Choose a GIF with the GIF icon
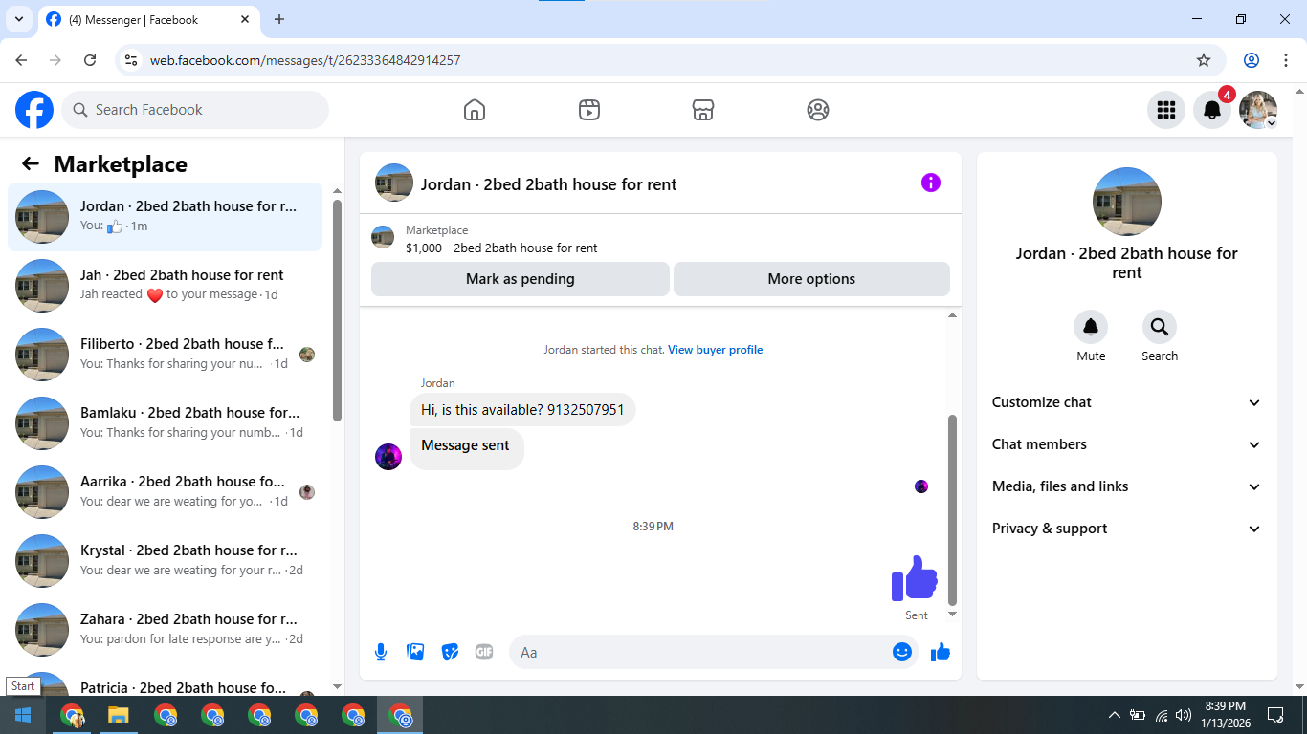1307x734 pixels. coord(484,652)
